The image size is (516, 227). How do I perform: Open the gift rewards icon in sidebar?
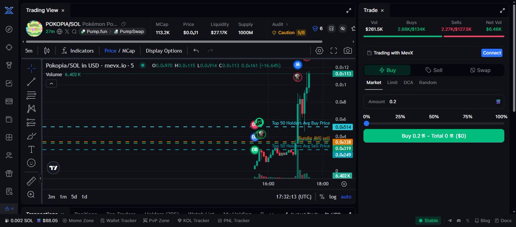[x=9, y=173]
